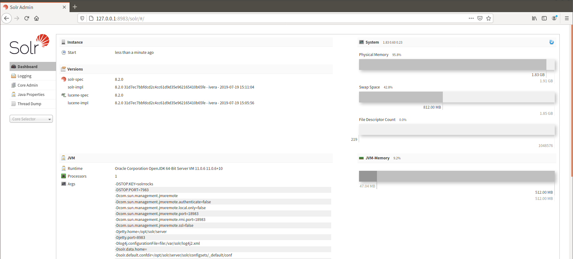Image resolution: width=573 pixels, height=259 pixels.
Task: Click the Runtime OpenJDK value
Action: (169, 168)
